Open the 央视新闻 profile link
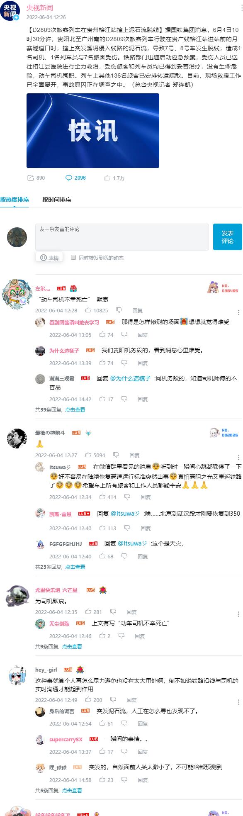243x816 pixels. pyautogui.click(x=40, y=8)
